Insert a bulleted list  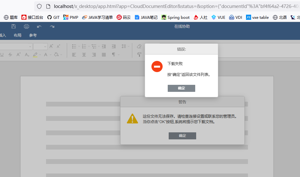(74, 46)
